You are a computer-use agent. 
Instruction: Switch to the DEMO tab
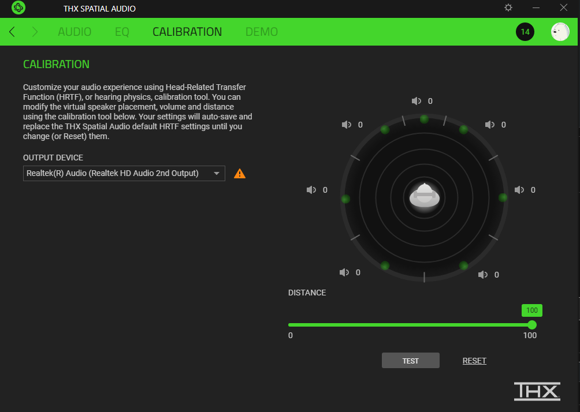262,32
